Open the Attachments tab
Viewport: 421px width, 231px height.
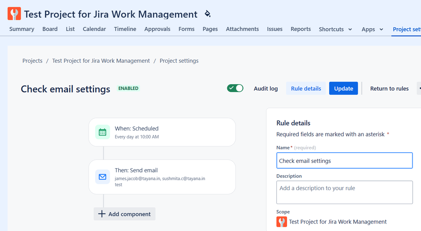(242, 29)
